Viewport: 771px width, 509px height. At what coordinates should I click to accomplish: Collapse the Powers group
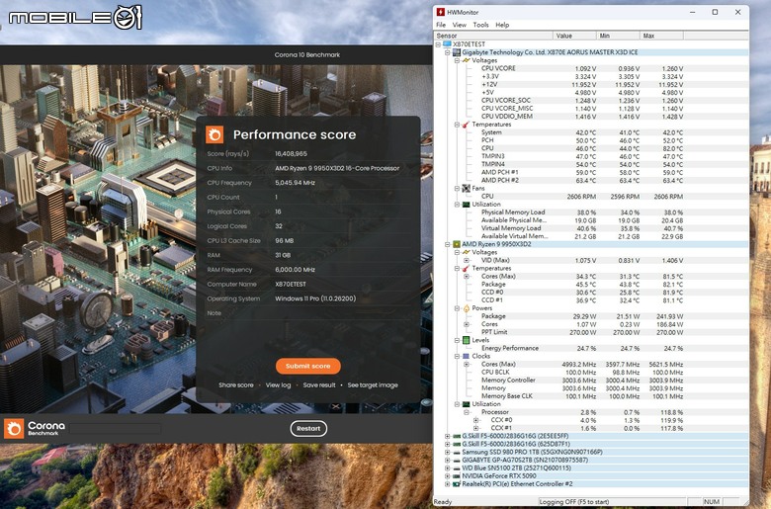(x=457, y=308)
